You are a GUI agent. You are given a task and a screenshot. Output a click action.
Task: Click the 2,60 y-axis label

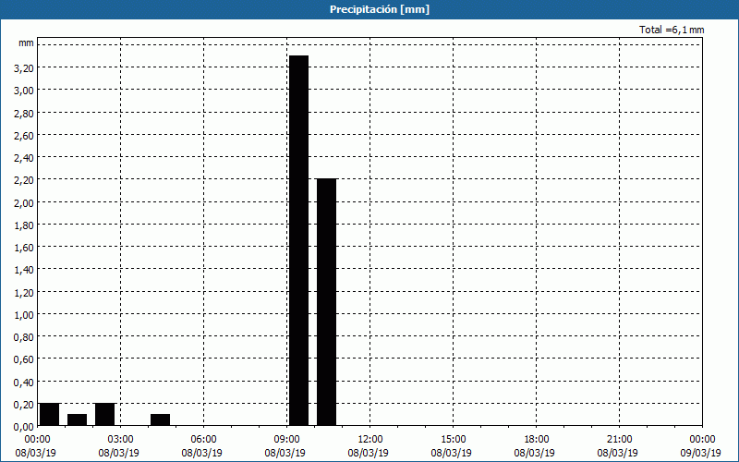click(x=24, y=135)
